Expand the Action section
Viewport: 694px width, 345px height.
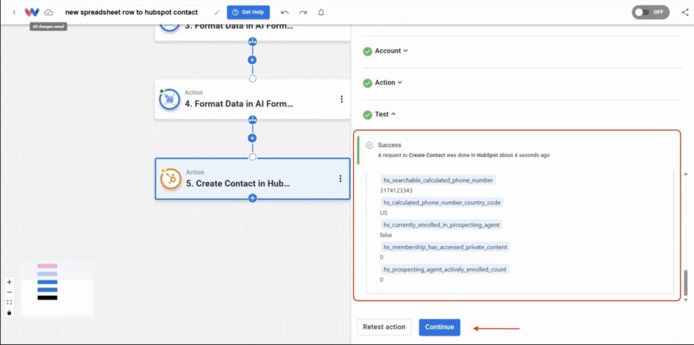pos(388,83)
